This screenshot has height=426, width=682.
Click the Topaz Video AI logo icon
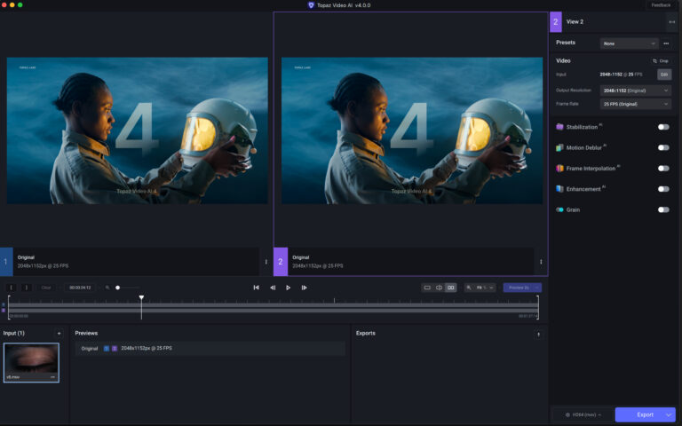pyautogui.click(x=311, y=5)
